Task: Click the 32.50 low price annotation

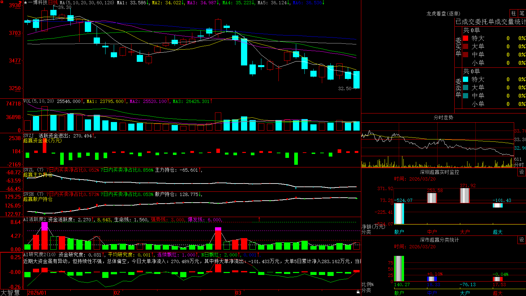Action: [345, 88]
